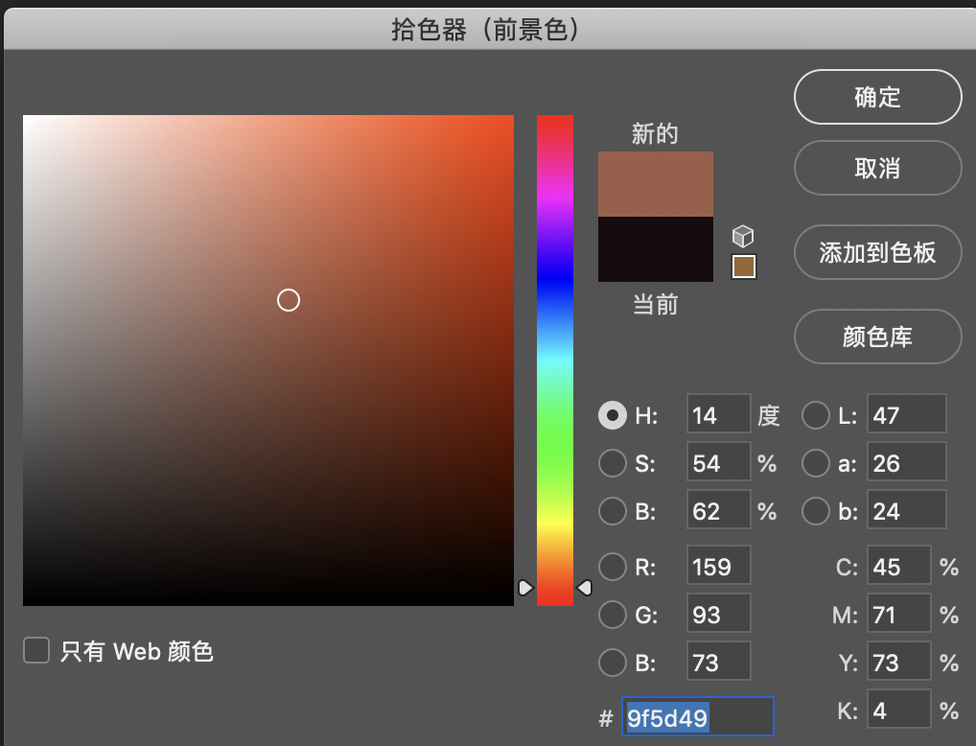The image size is (976, 746).
Task: Click the green G value field
Action: [718, 614]
